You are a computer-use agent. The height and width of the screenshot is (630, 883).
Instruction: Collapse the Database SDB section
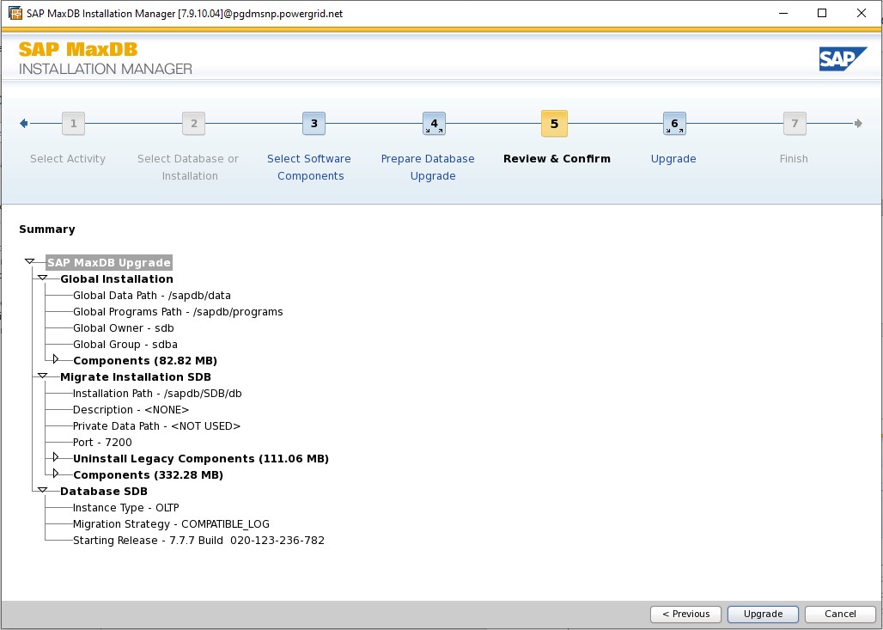(x=42, y=490)
